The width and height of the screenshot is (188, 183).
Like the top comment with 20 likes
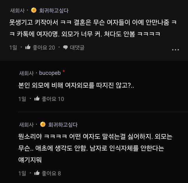[28, 47]
